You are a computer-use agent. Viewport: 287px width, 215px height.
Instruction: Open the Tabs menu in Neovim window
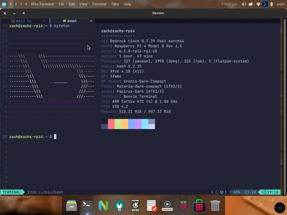coord(115,4)
